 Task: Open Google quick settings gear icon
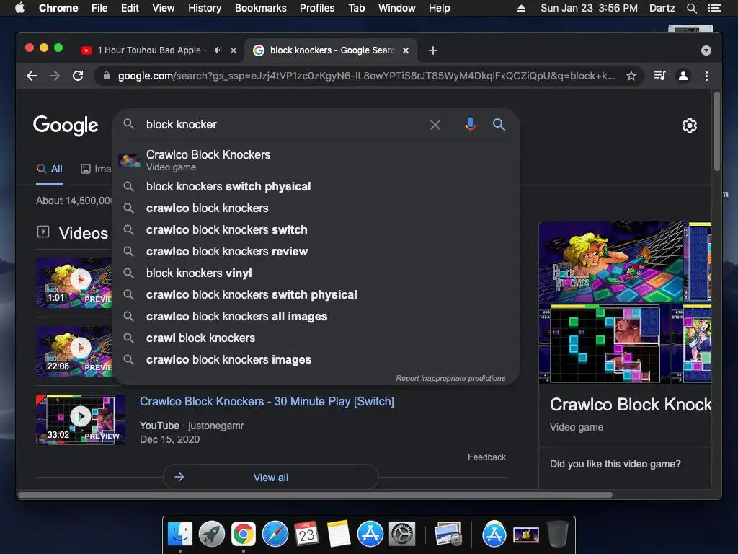[690, 126]
